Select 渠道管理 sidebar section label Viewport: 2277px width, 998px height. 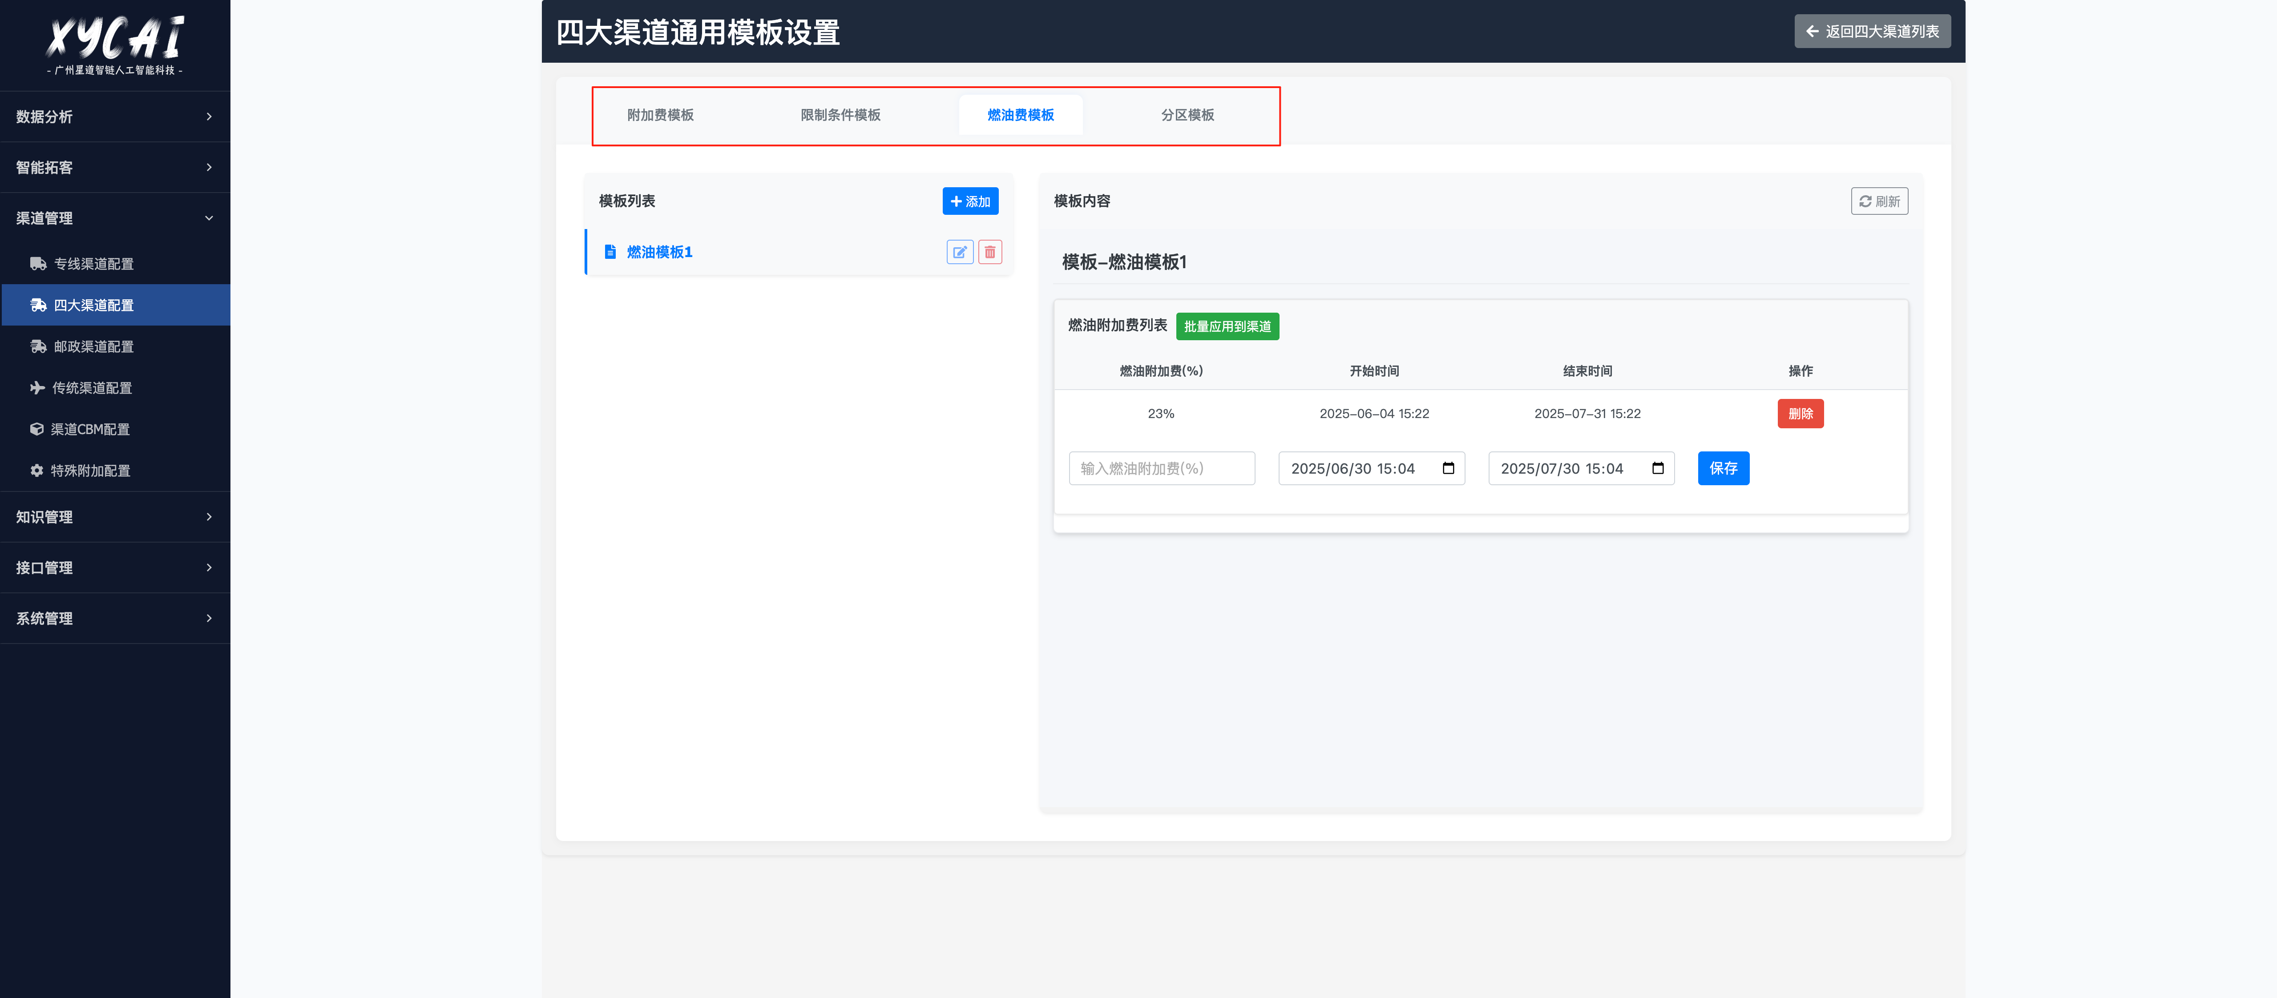click(x=44, y=218)
